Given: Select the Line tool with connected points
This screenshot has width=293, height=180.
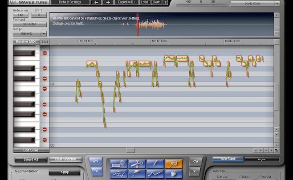Looking at the screenshot, I should 154,173.
